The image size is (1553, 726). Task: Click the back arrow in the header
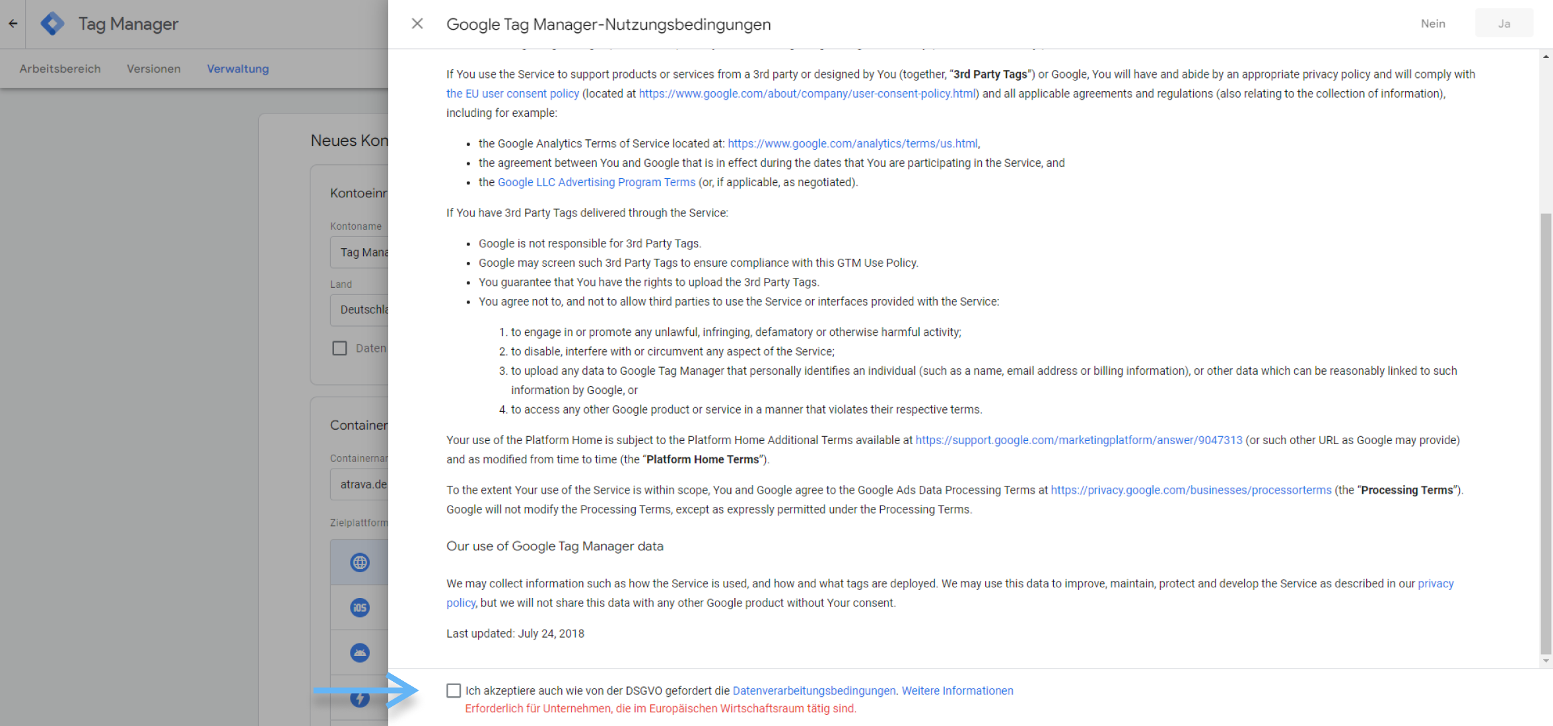click(x=13, y=24)
